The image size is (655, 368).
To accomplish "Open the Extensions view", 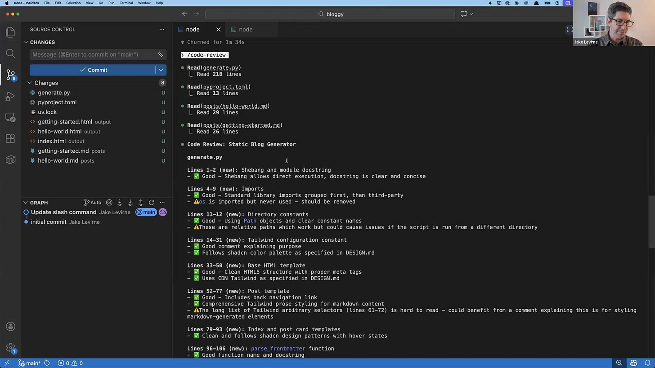I will (10, 139).
